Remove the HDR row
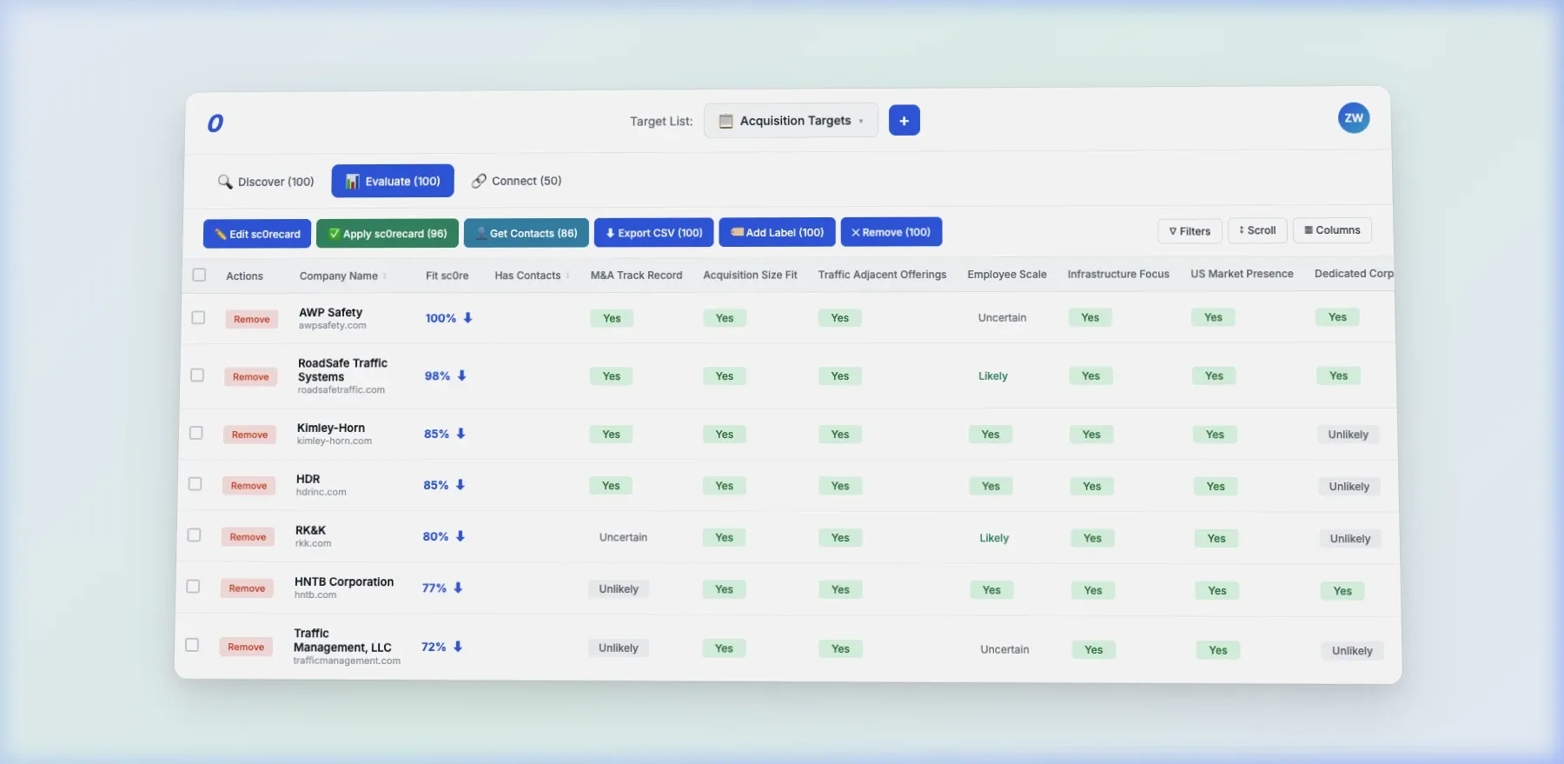This screenshot has width=1564, height=764. [x=249, y=486]
